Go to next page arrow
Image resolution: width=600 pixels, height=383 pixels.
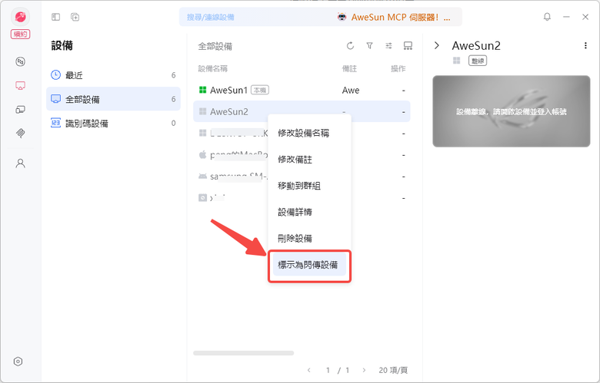364,370
